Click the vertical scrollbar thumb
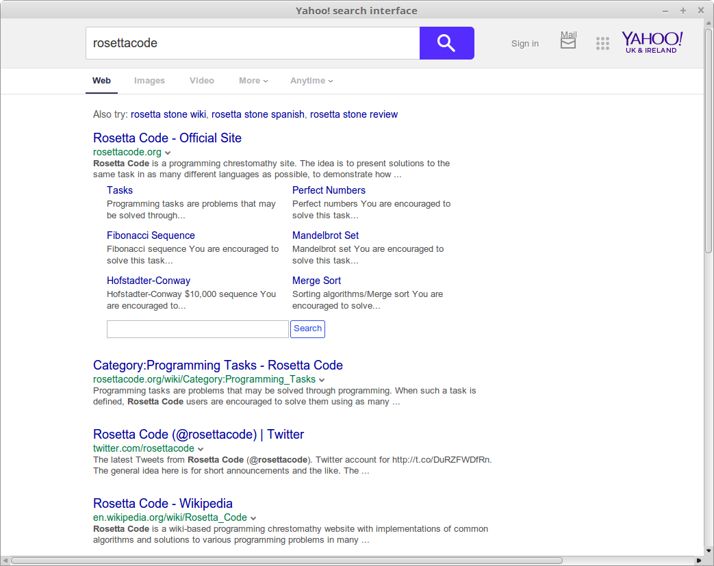This screenshot has width=714, height=566. tap(708, 141)
